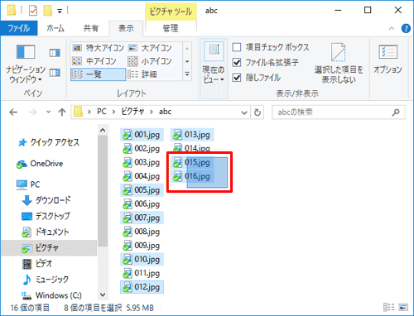Open the Help question mark icon
This screenshot has width=414, height=316.
(x=406, y=28)
